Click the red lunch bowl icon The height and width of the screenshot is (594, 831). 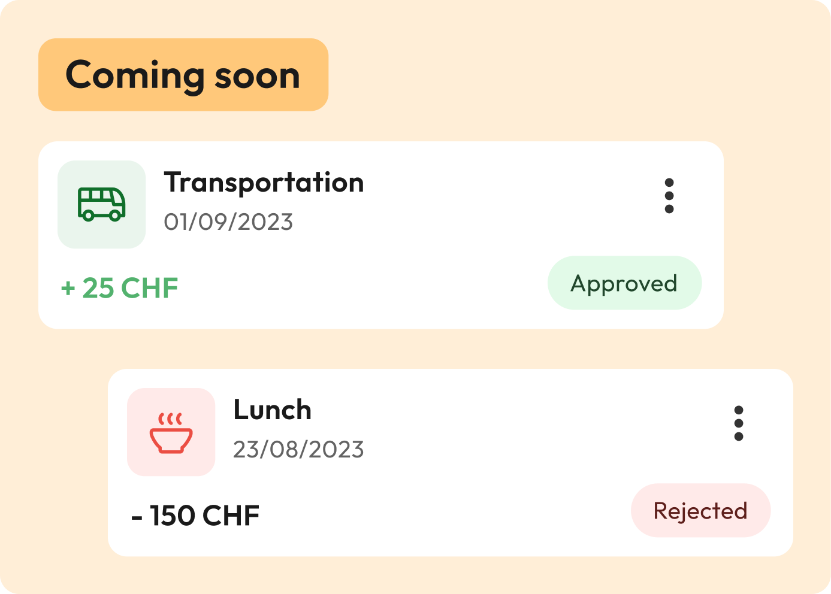(171, 433)
